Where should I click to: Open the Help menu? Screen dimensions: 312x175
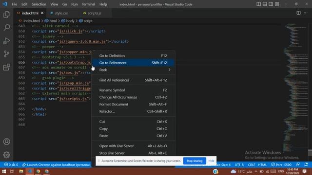coord(103,4)
